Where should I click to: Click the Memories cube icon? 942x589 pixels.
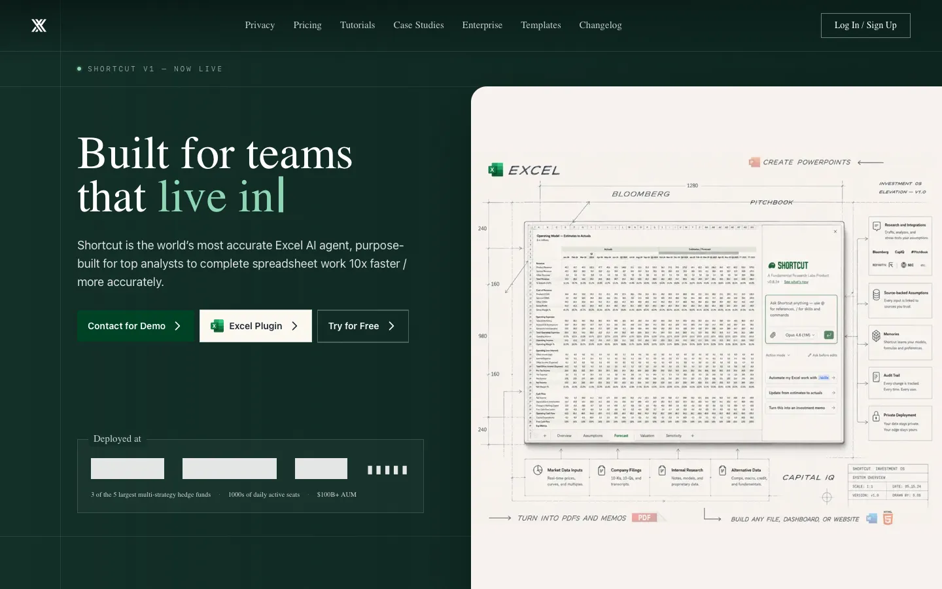[876, 336]
